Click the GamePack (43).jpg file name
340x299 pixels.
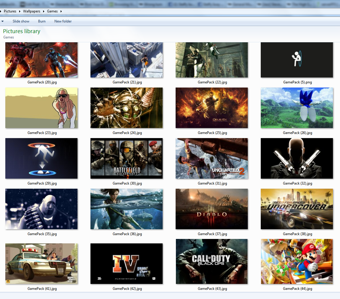point(212,289)
